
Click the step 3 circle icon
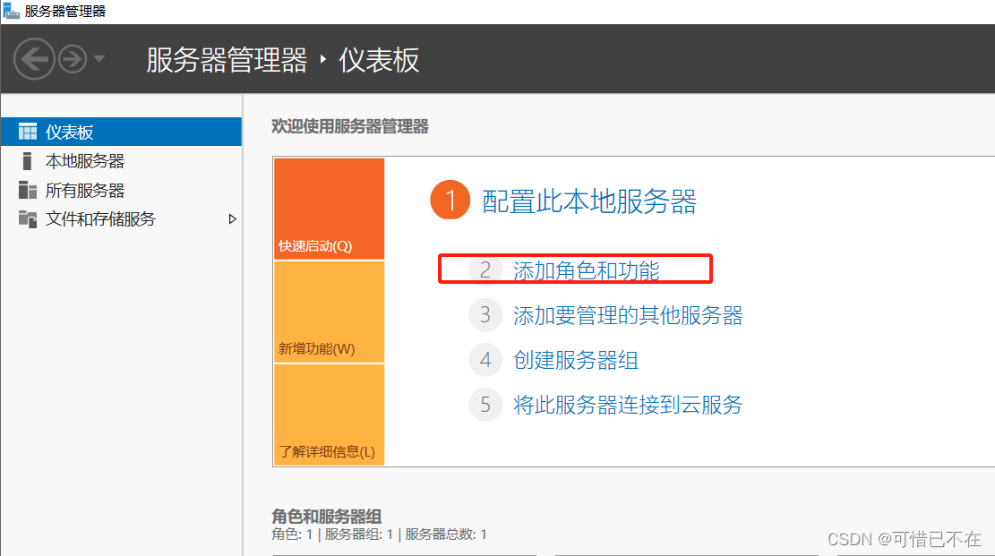pos(485,315)
